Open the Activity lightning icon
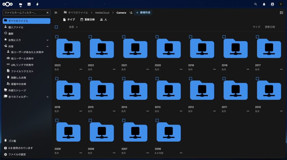The width and height of the screenshot is (287, 160). (x=38, y=4)
